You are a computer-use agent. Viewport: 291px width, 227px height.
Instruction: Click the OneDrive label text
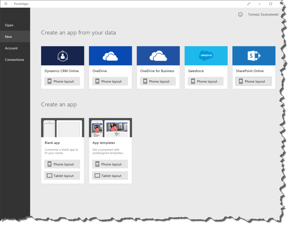click(x=100, y=71)
